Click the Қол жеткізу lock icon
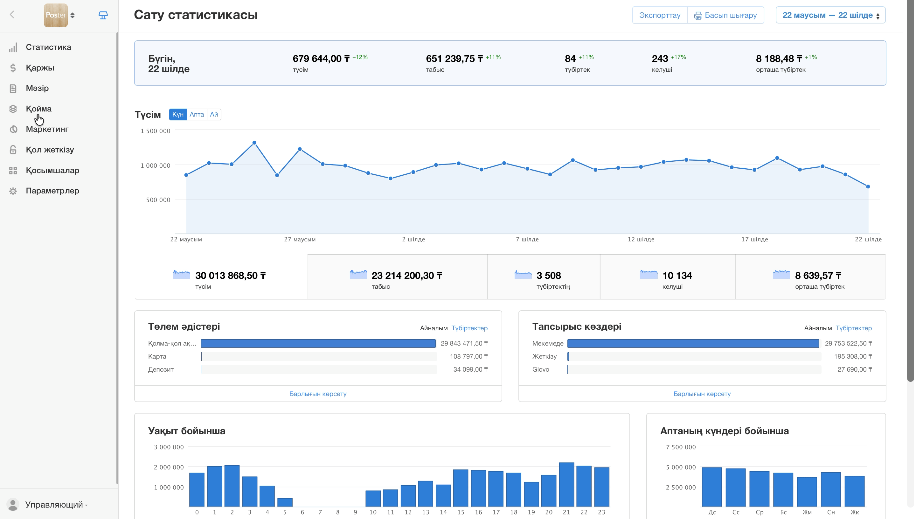This screenshot has width=916, height=519. 13,150
